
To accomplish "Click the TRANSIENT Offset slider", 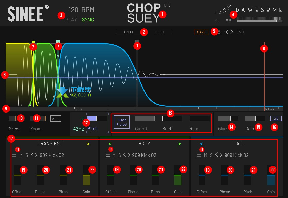I will point(17,175).
